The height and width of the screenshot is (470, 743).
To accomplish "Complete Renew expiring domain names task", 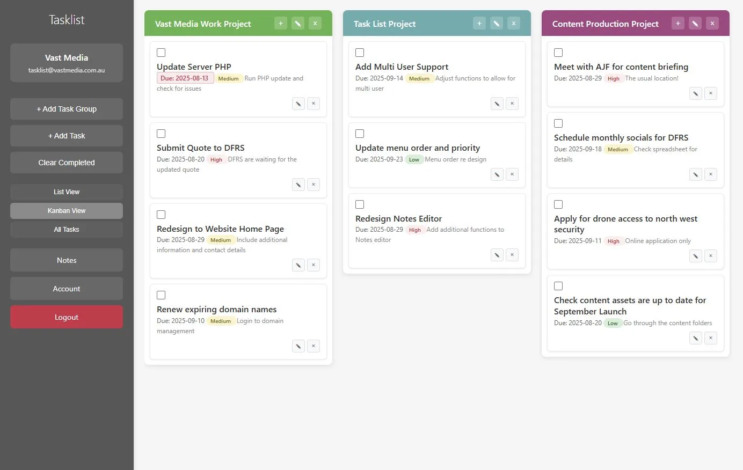I will 161,295.
